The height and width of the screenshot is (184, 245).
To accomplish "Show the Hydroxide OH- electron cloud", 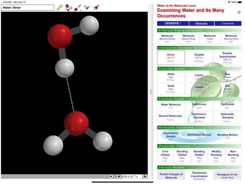I will [x=227, y=106].
